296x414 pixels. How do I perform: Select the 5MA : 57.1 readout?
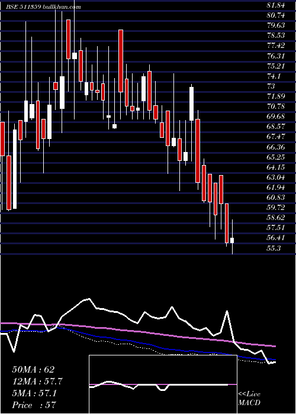pyautogui.click(x=34, y=393)
